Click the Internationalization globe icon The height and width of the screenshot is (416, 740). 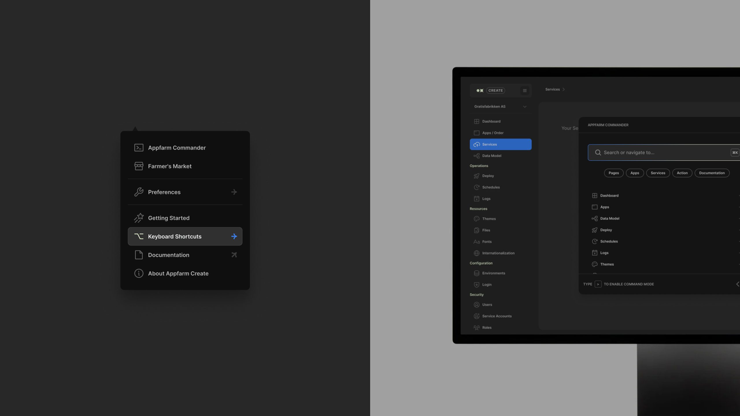coord(476,253)
